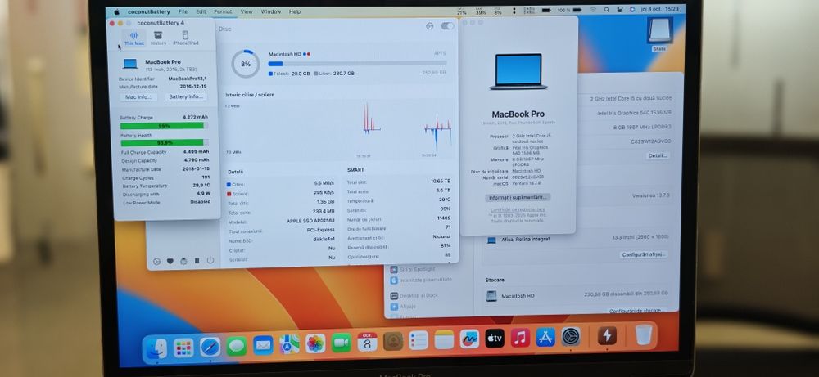This screenshot has height=377, width=819.
Task: Open the Apple menu
Action: point(116,11)
